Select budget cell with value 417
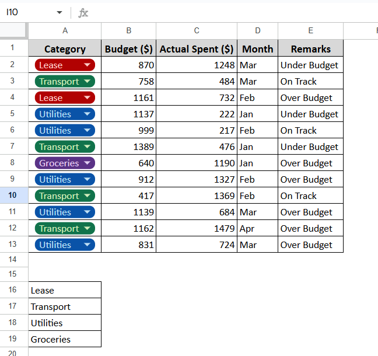 pos(129,196)
